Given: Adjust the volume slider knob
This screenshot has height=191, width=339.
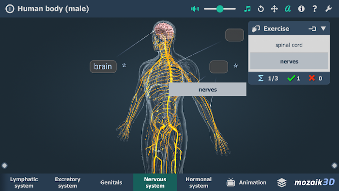Looking at the screenshot, I should coord(220,9).
